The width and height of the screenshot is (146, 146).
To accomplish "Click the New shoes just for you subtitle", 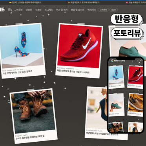I will pos(13,70).
